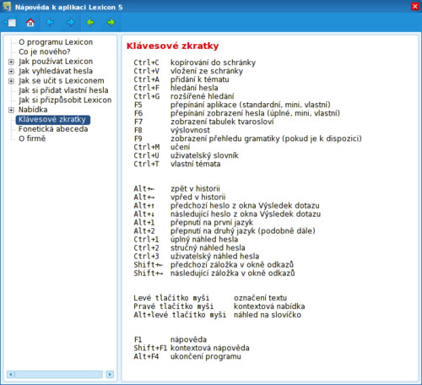
Task: Click 'přepnutí na první jazyk' text
Action: [x=212, y=222]
